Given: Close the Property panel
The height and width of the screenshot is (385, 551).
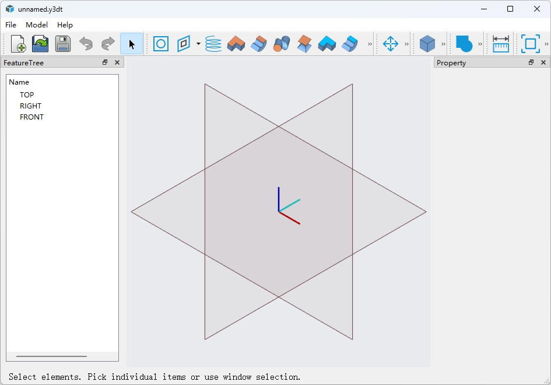Looking at the screenshot, I should [x=543, y=62].
